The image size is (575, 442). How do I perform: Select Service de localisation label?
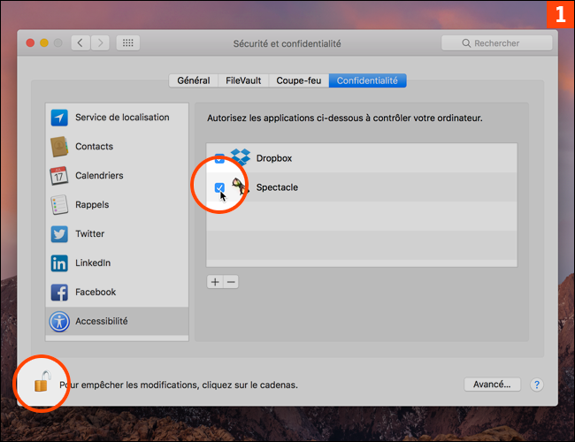pos(122,118)
